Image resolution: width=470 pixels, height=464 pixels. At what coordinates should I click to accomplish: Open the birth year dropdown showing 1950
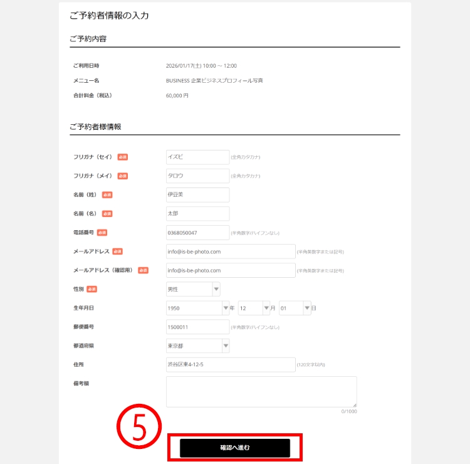click(x=197, y=308)
